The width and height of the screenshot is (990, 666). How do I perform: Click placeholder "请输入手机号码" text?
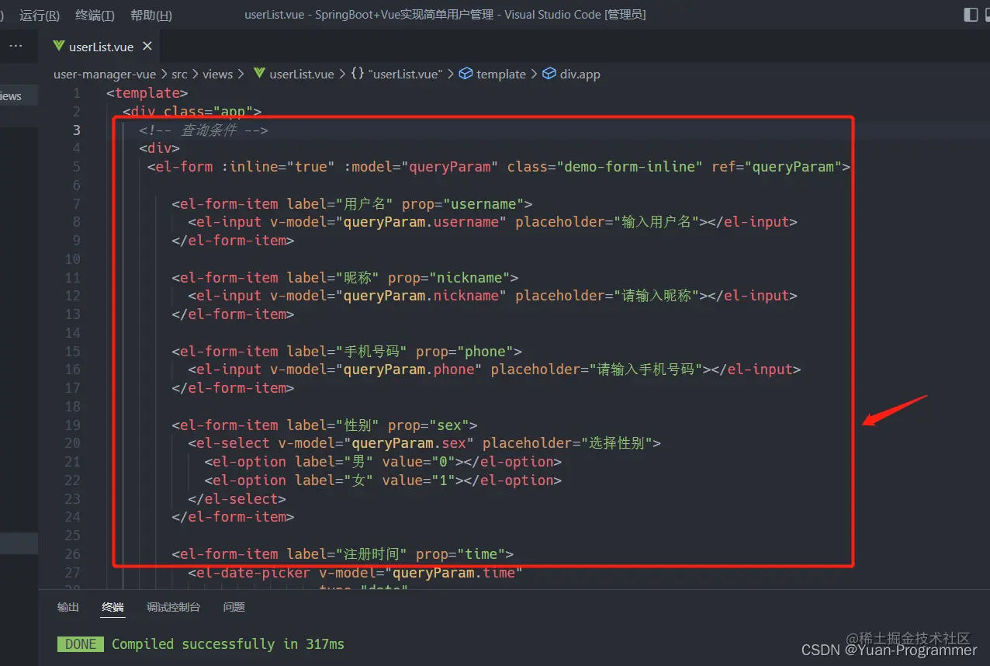pyautogui.click(x=645, y=369)
